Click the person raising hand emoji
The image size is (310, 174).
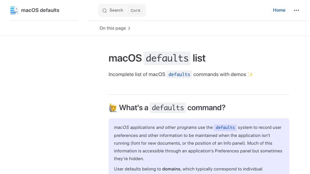tap(113, 108)
